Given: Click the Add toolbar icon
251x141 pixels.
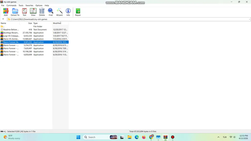Looking at the screenshot, I should 6,12.
